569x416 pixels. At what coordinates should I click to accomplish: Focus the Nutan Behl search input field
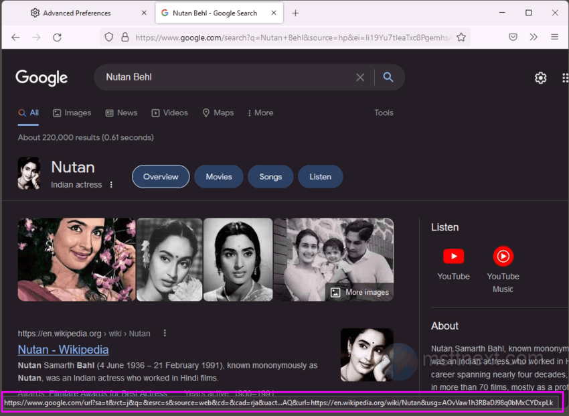[x=229, y=77]
